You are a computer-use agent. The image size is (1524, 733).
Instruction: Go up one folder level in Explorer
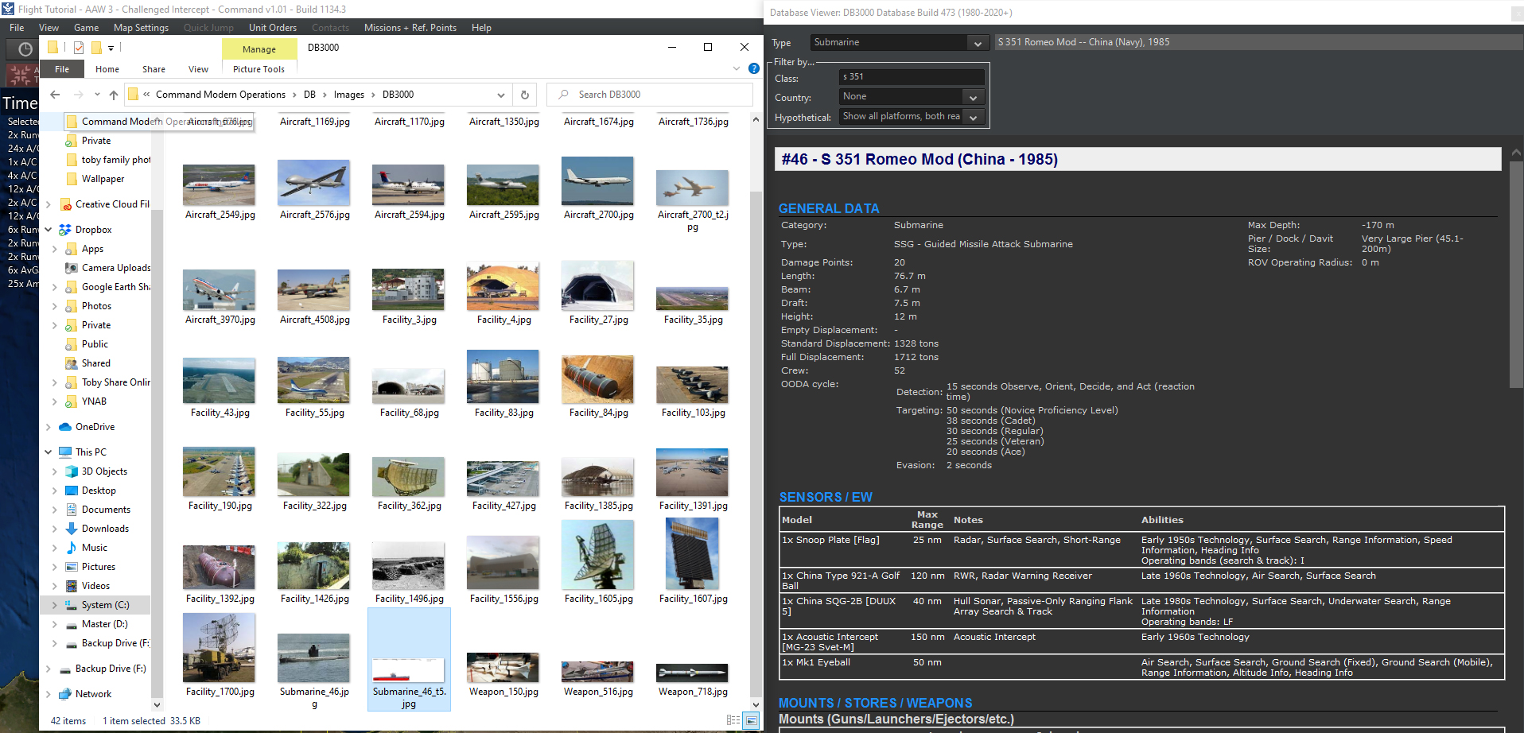click(114, 95)
